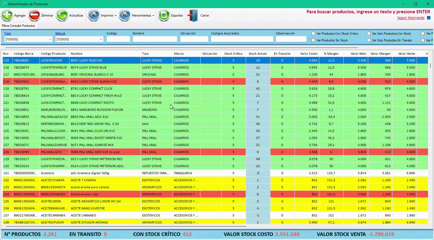
Task: Click the app icon in title bar
Action: (4, 4)
